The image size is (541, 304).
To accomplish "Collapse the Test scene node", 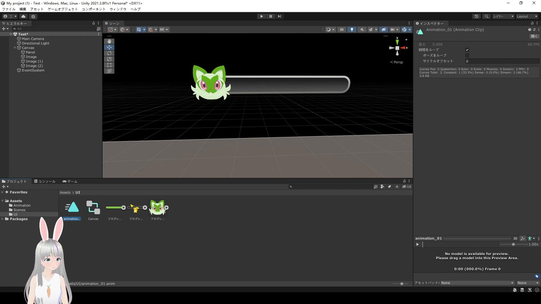I will (x=11, y=34).
